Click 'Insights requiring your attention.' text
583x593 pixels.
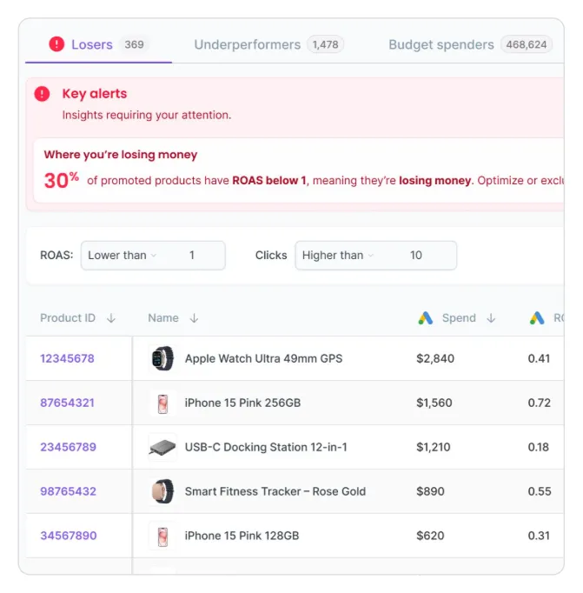click(x=147, y=115)
